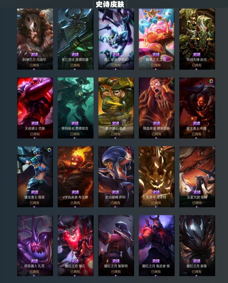Click purple arrow below 无畏号 墨菲特

(x=156, y=206)
